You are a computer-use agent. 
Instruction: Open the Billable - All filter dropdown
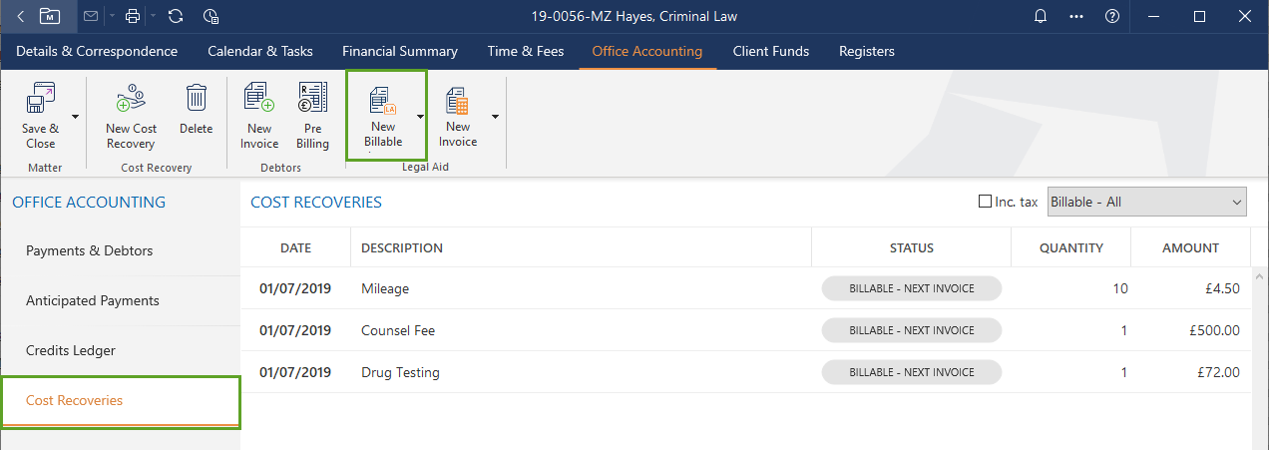point(1145,202)
